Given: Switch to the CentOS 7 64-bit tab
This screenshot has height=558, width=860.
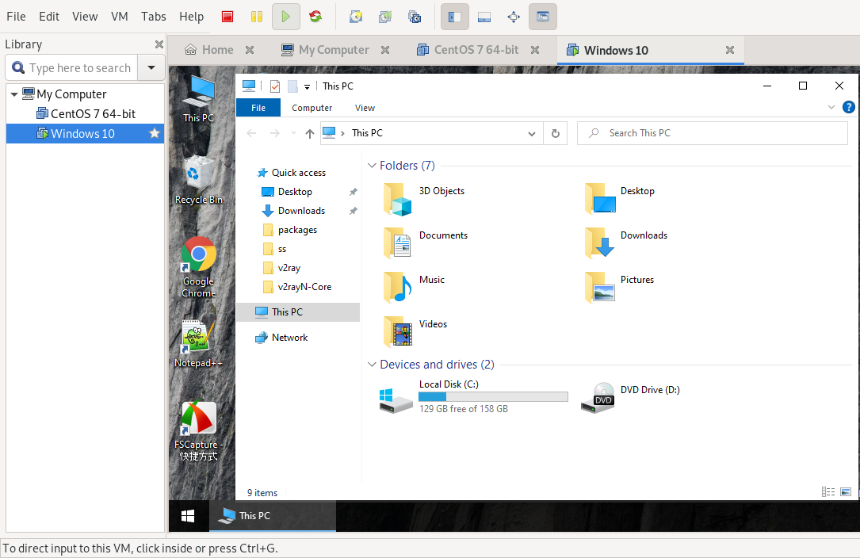Looking at the screenshot, I should tap(468, 50).
